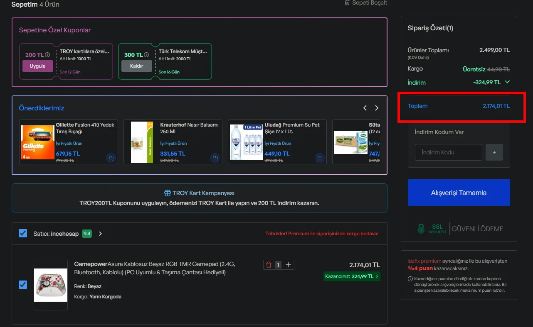This screenshot has width=533, height=327.
Task: Click the Sepetine Özel Kuponlar heading
Action: [55, 30]
